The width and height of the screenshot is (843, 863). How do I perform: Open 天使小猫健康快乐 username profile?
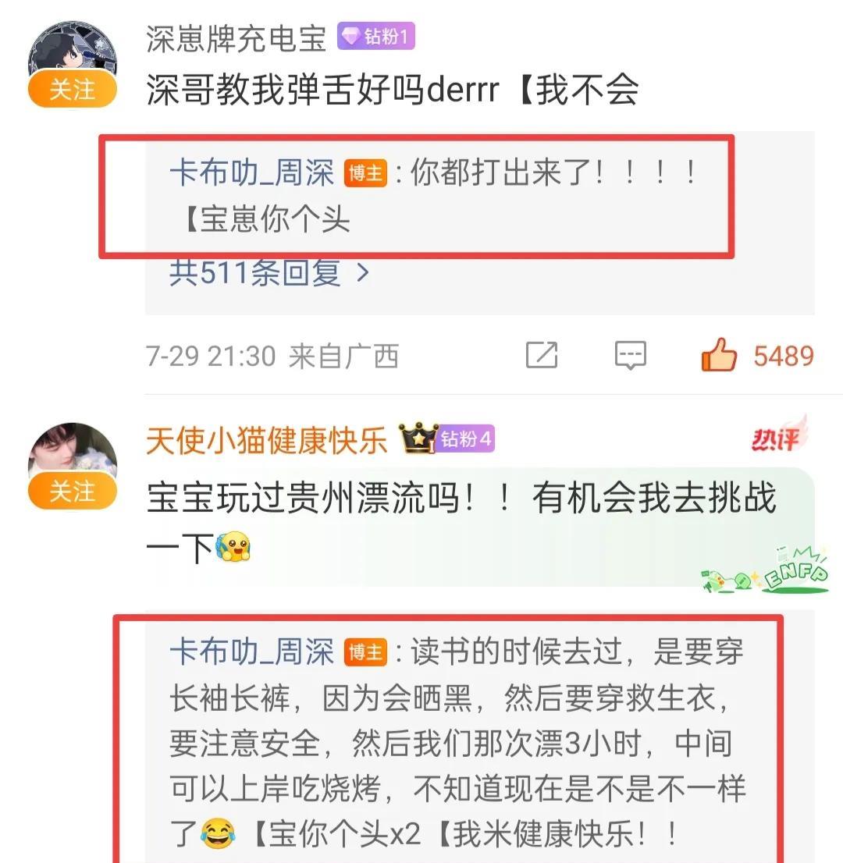click(266, 440)
